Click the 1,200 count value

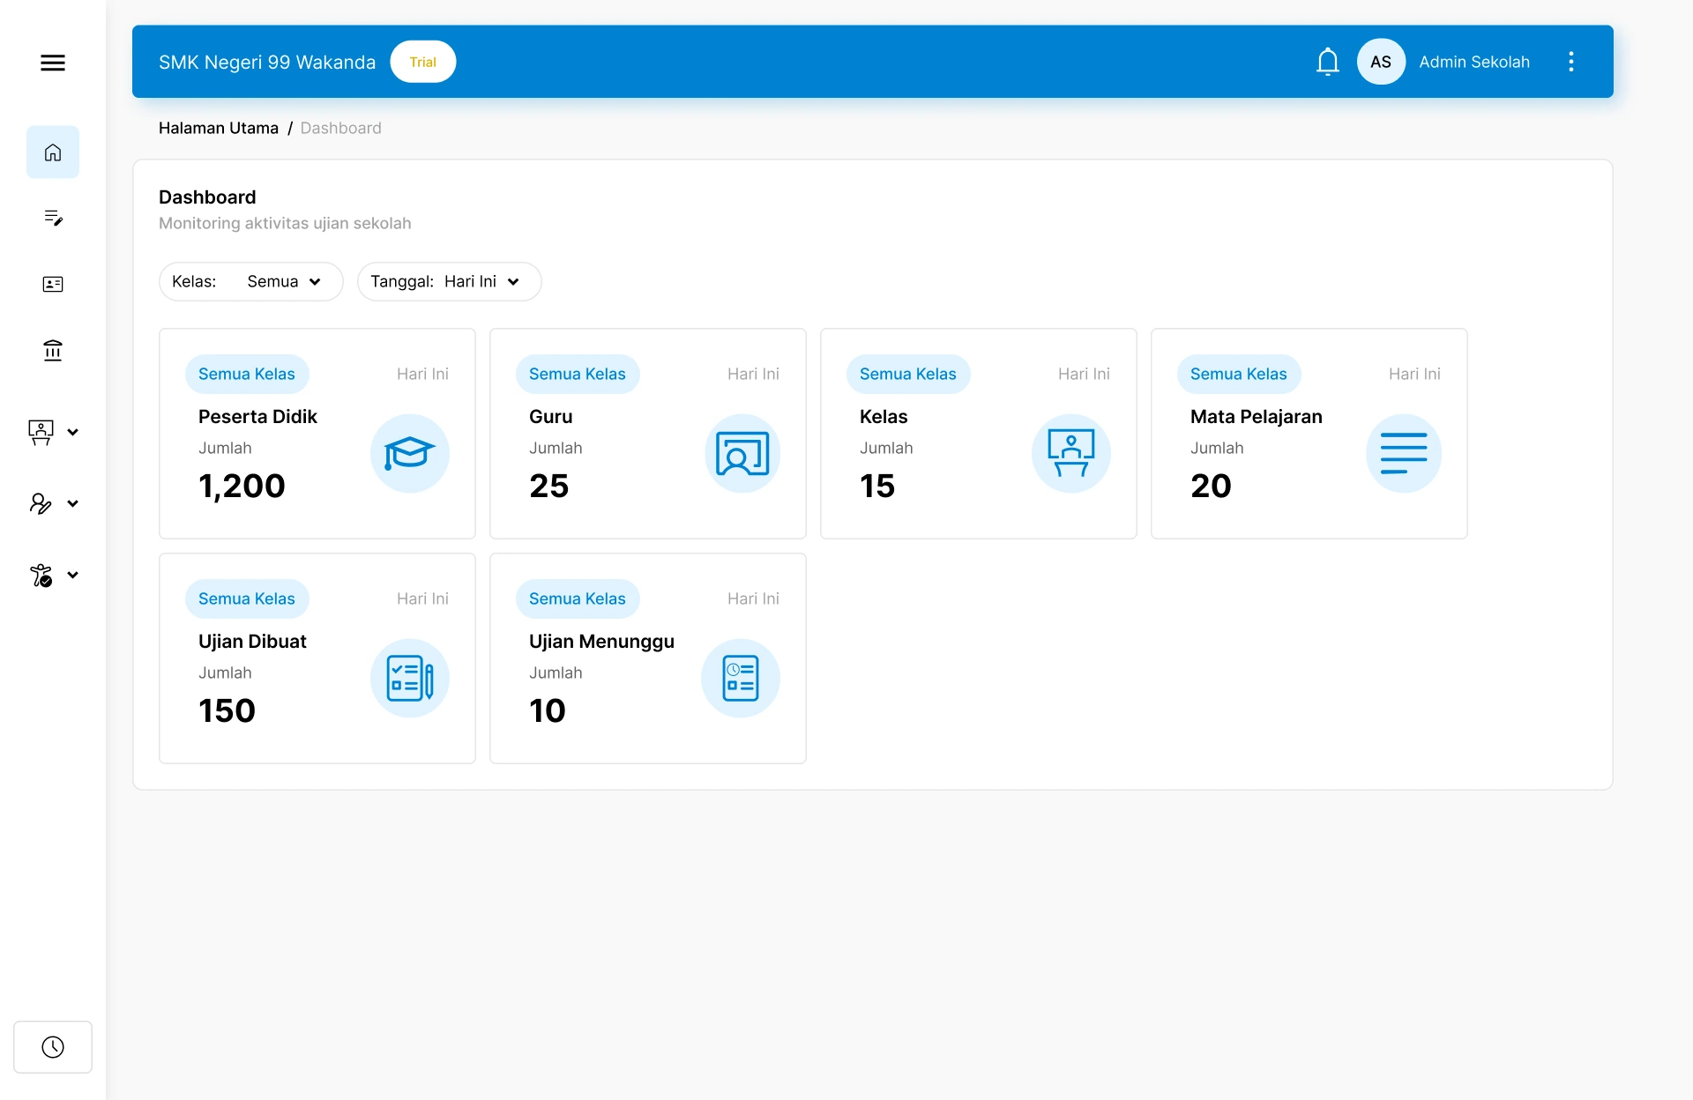pyautogui.click(x=242, y=486)
